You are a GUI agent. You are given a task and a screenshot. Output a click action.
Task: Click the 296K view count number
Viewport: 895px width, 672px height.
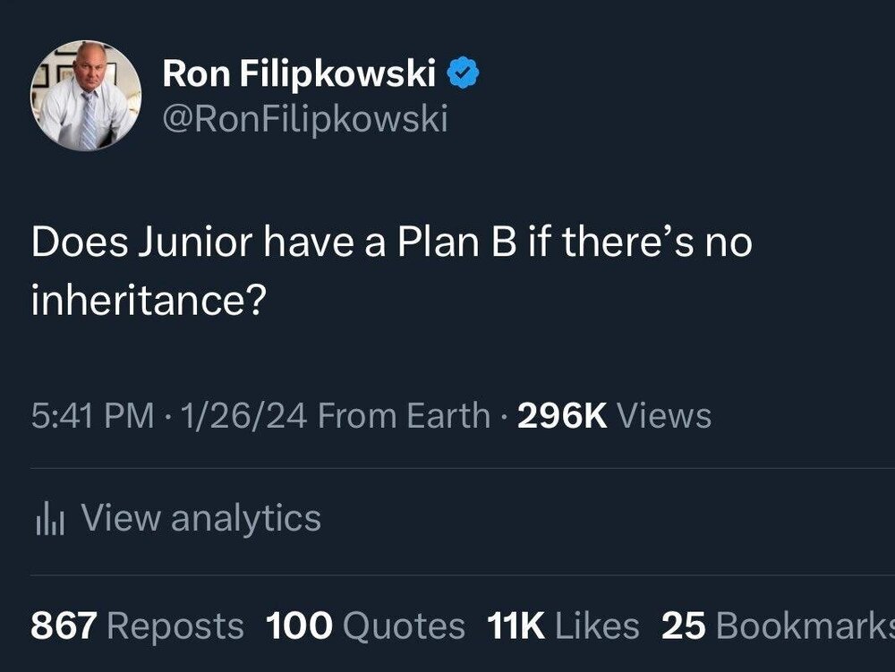[562, 416]
